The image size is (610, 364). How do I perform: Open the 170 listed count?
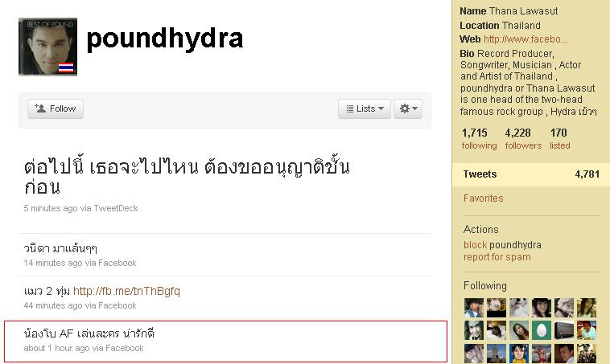[559, 139]
